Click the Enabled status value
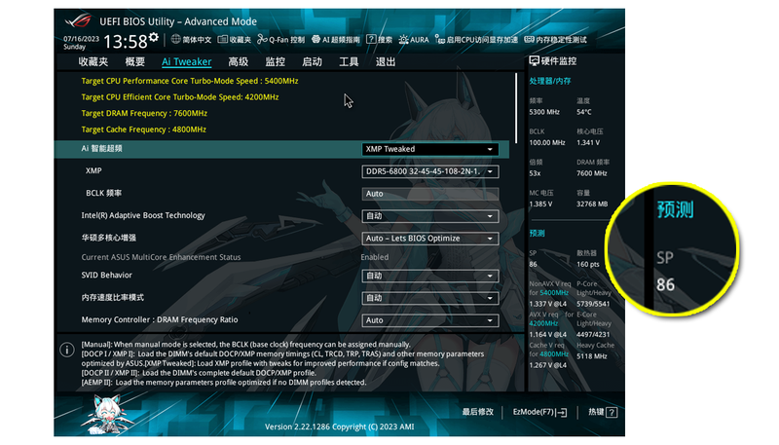Viewport: 779px width, 445px height. point(375,257)
